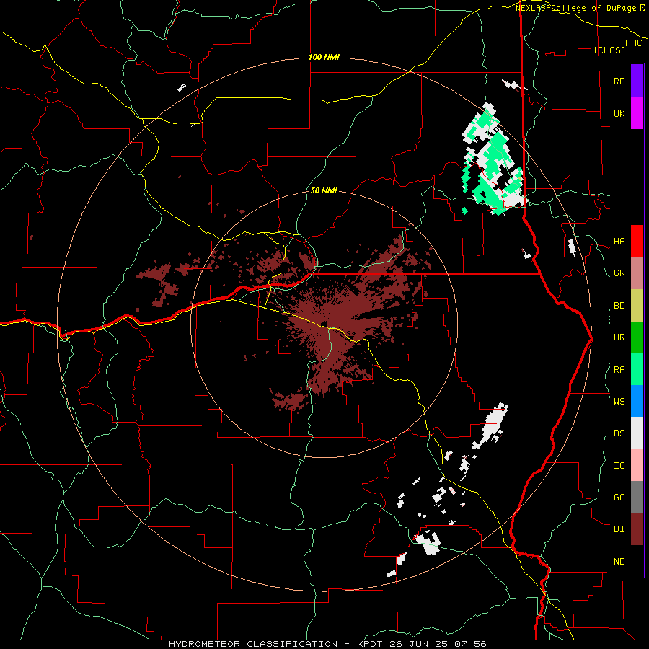Screen dimensions: 649x649
Task: Click the IC legend label
Action: (x=619, y=466)
